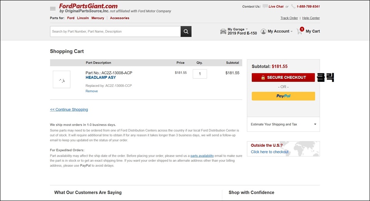Click the HEADLAMP ASY product link
Viewport: 370px width, 201px height.
click(101, 77)
